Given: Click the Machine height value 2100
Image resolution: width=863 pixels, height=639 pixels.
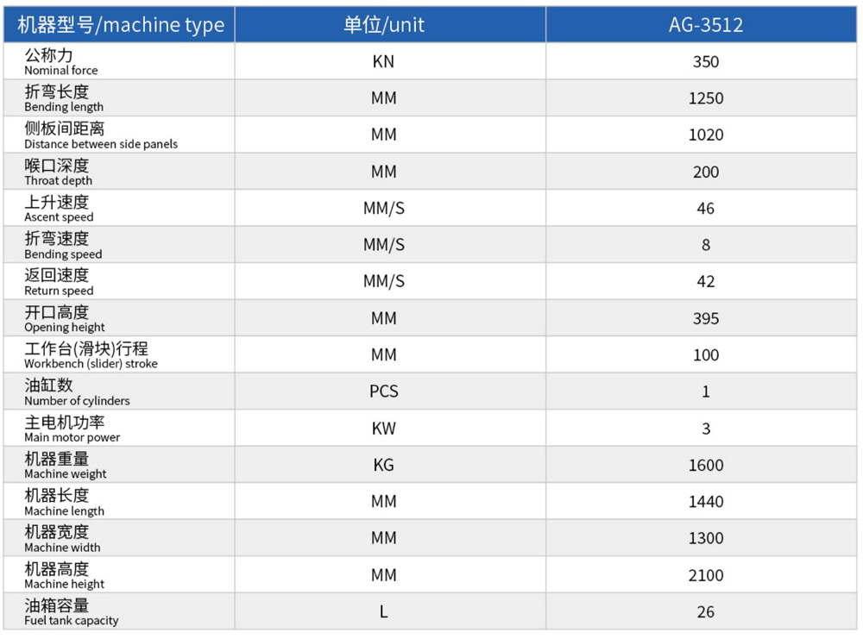Looking at the screenshot, I should point(705,575).
